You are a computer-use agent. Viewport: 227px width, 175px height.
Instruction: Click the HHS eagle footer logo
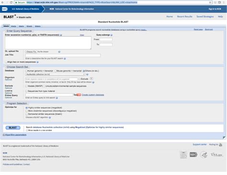point(204,154)
